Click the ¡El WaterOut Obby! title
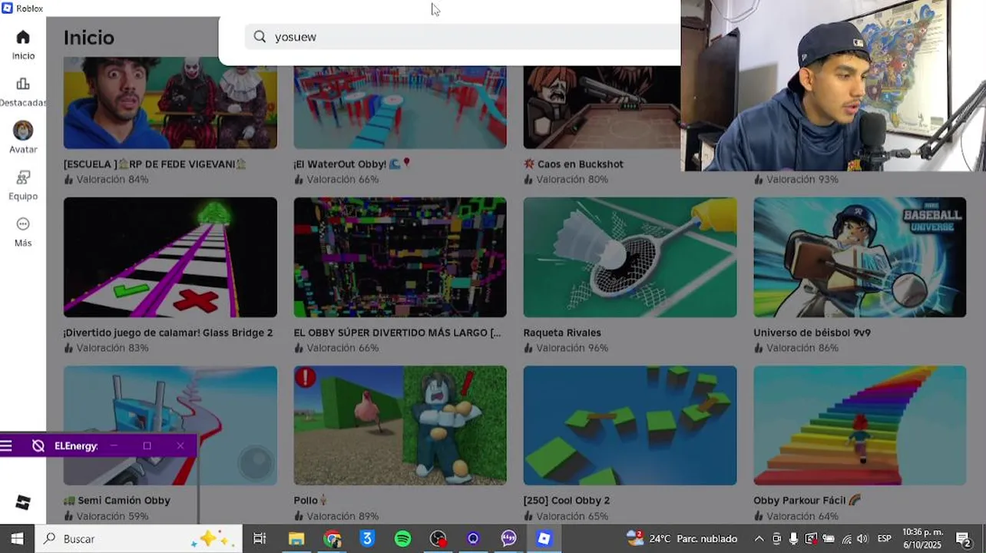Screen dimensions: 986x553 click(x=352, y=164)
